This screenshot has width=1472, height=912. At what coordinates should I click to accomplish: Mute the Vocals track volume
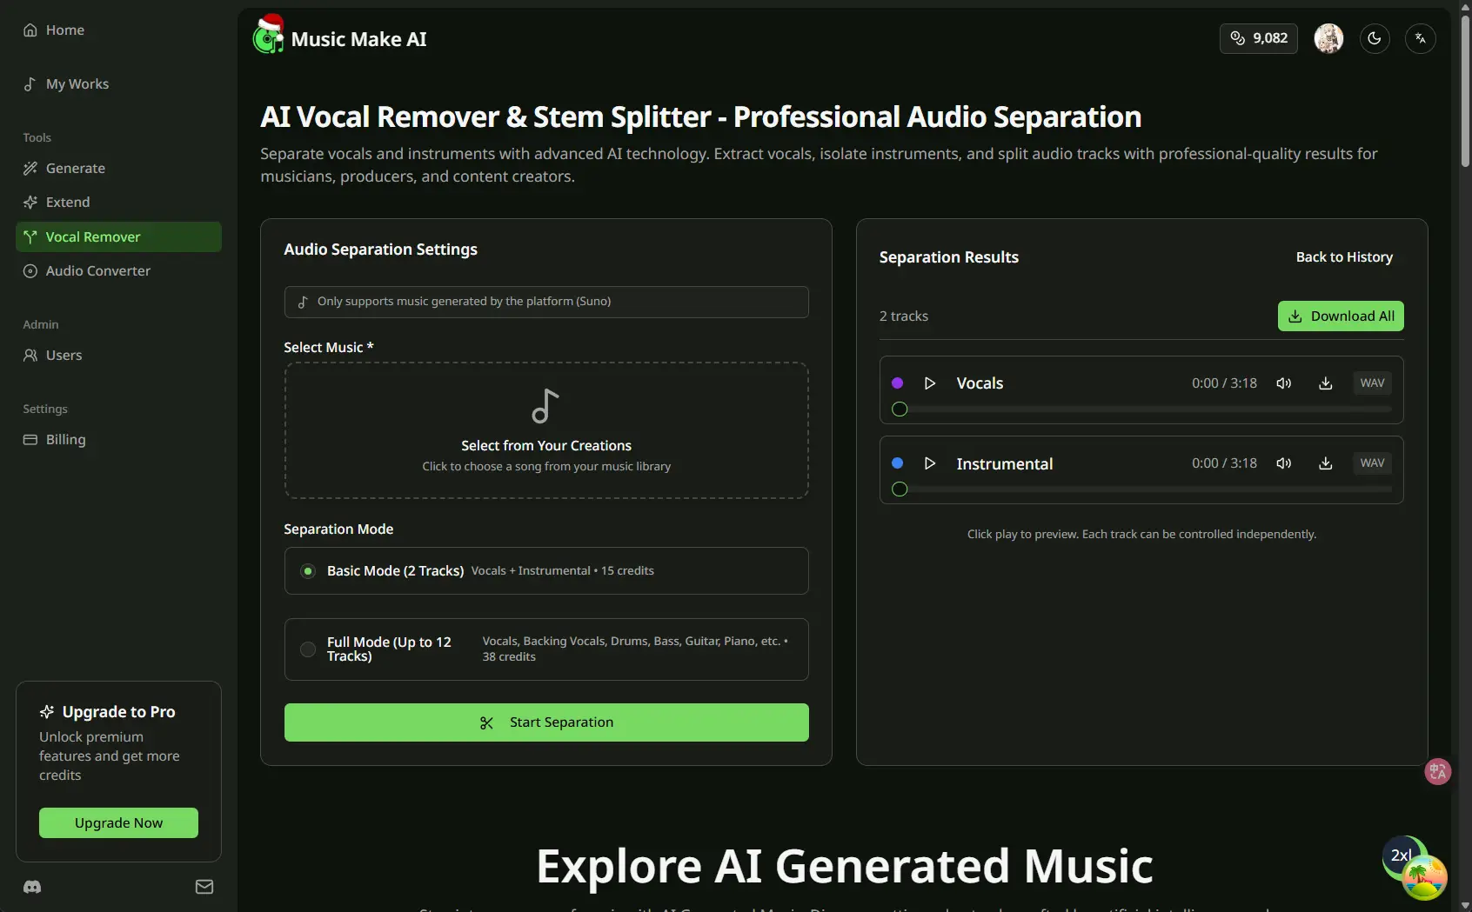click(1283, 383)
